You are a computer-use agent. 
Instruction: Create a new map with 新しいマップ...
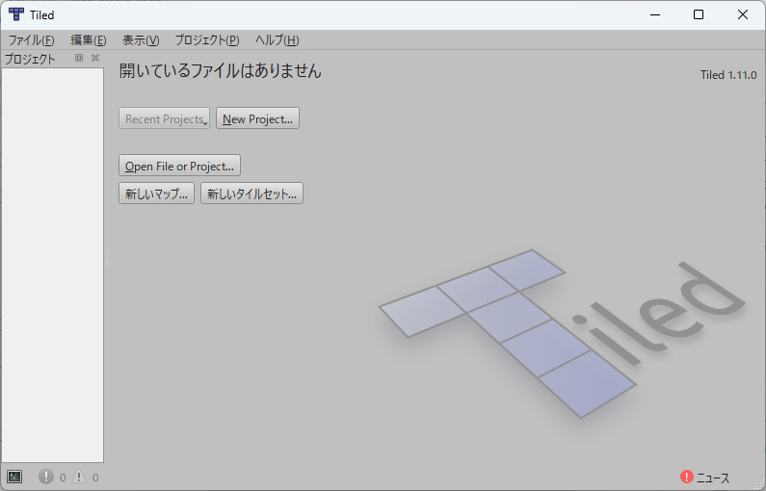[156, 194]
